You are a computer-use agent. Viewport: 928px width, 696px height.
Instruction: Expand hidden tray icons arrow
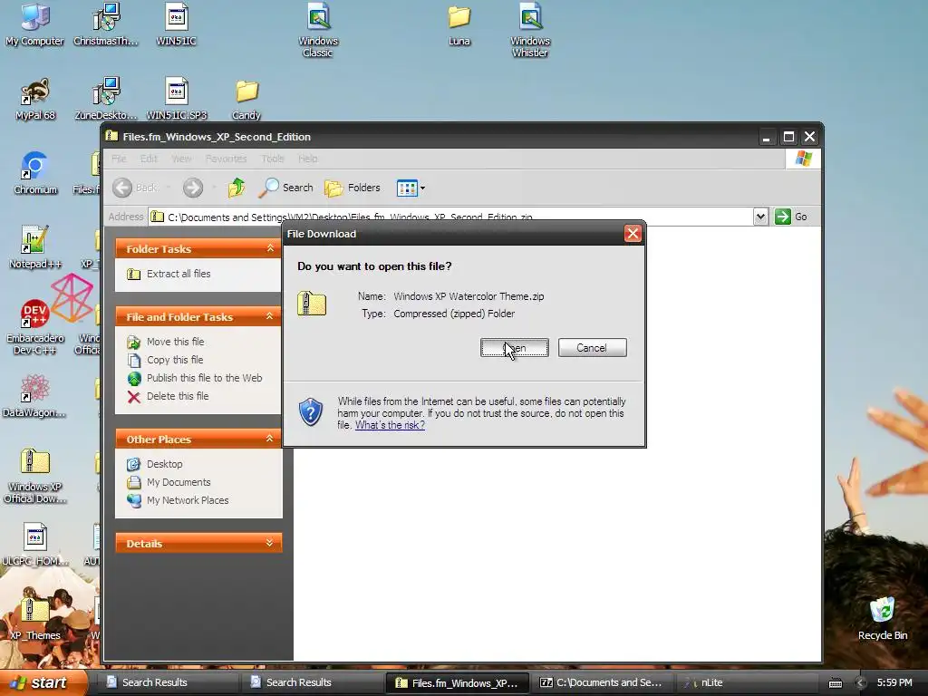point(861,683)
